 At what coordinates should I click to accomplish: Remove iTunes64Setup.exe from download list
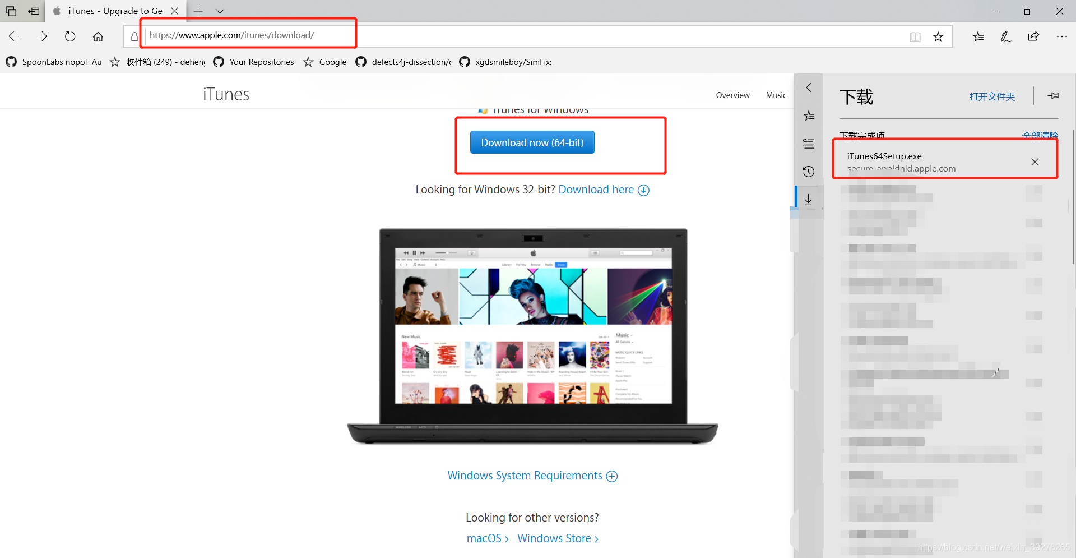tap(1035, 162)
